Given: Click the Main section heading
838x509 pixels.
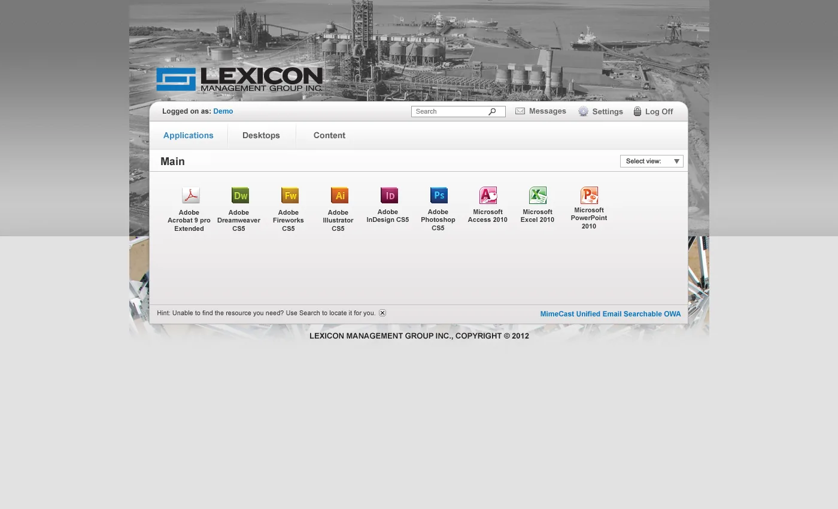Looking at the screenshot, I should (x=172, y=161).
